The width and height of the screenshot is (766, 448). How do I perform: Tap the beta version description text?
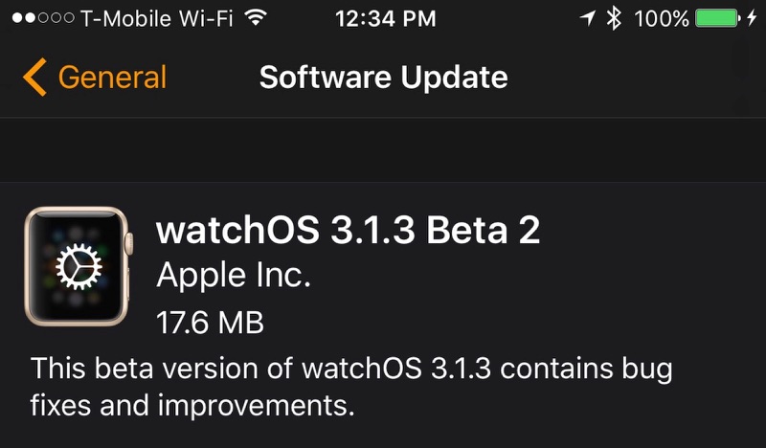pos(352,387)
